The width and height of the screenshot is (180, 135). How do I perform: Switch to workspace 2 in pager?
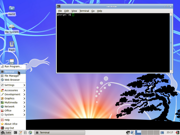coord(144,132)
